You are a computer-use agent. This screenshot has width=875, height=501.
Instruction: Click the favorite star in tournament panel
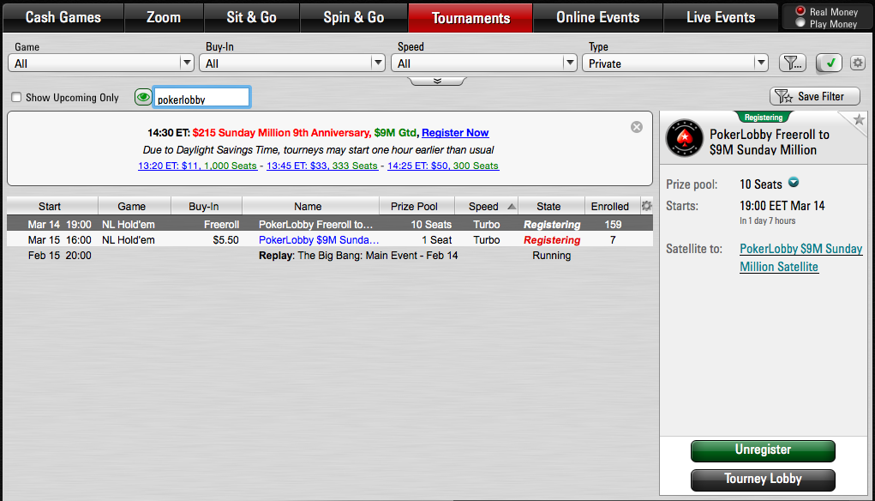tap(859, 119)
